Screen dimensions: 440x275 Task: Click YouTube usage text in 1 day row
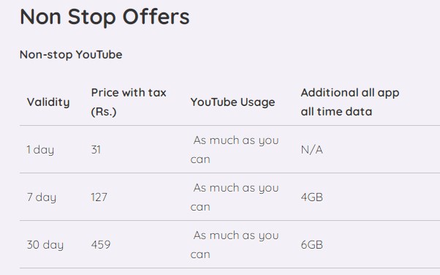(235, 149)
